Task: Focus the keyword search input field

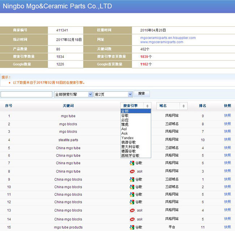Action: pos(26,94)
